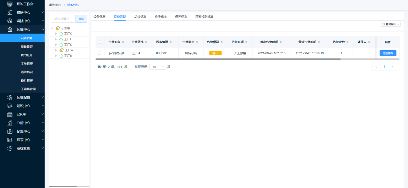Expand the 查询展开 search panel
The height and width of the screenshot is (188, 408).
coord(391,24)
